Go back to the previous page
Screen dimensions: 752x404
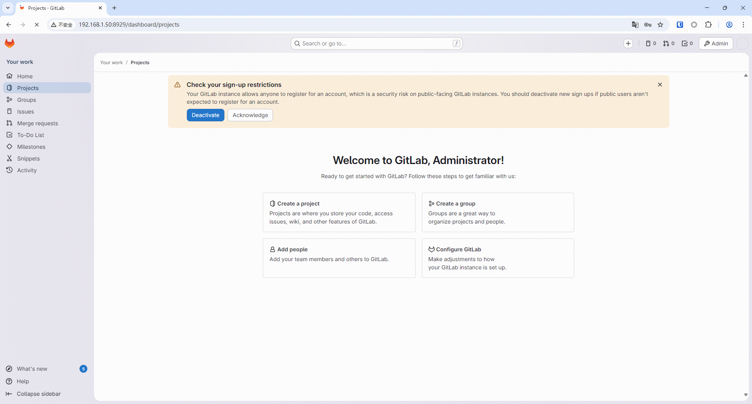coord(9,25)
